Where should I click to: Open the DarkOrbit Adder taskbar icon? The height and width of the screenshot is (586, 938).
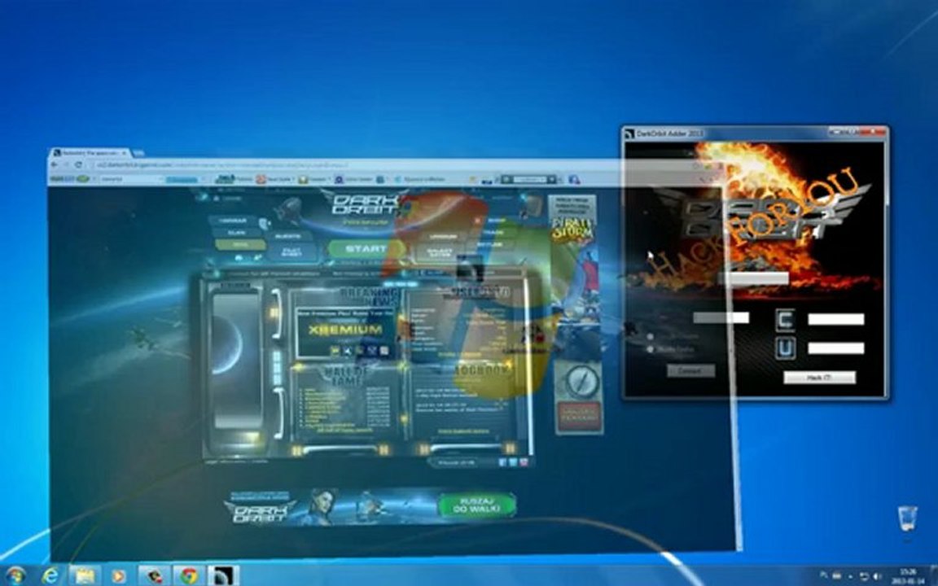click(223, 576)
